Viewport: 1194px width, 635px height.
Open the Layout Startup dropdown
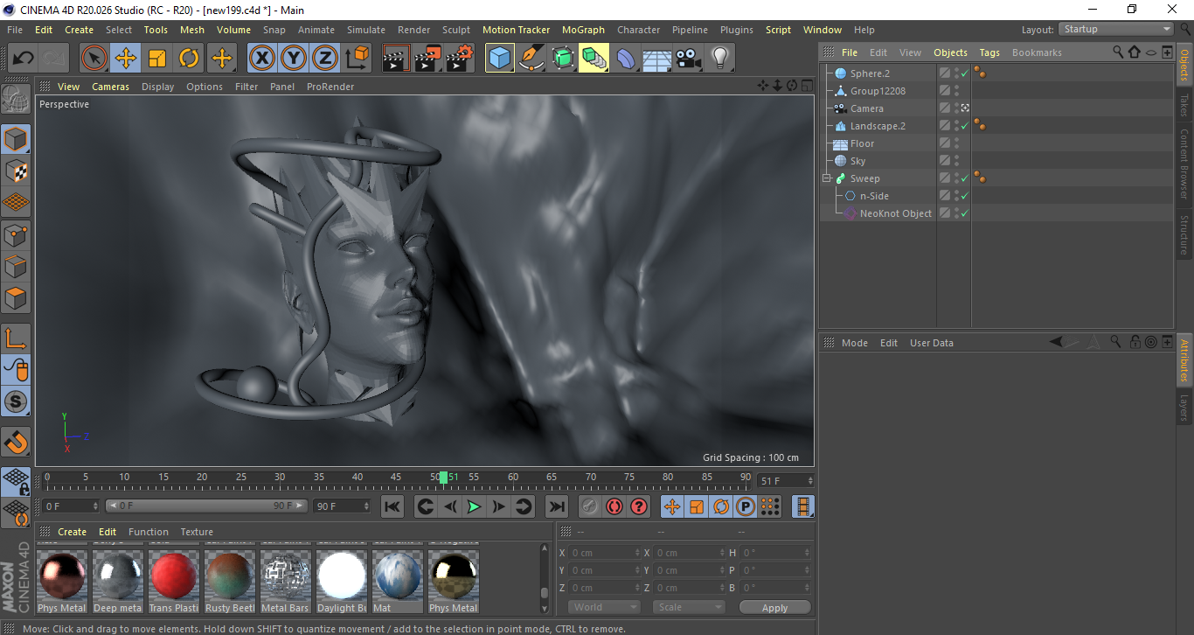tap(1116, 29)
